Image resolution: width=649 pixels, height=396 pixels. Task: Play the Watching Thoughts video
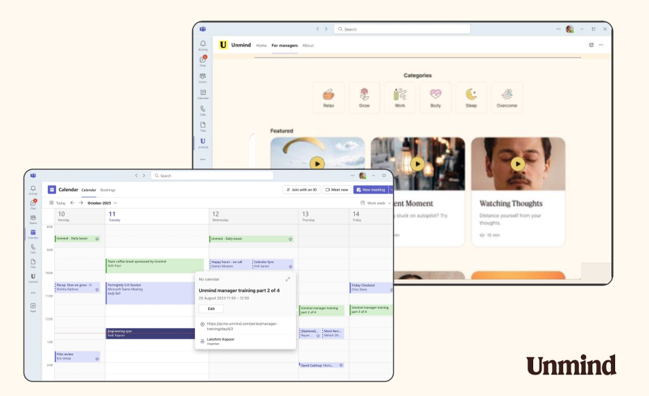[x=517, y=164]
